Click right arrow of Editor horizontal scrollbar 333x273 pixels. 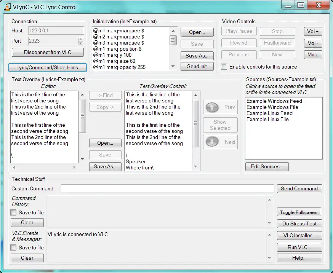74,167
